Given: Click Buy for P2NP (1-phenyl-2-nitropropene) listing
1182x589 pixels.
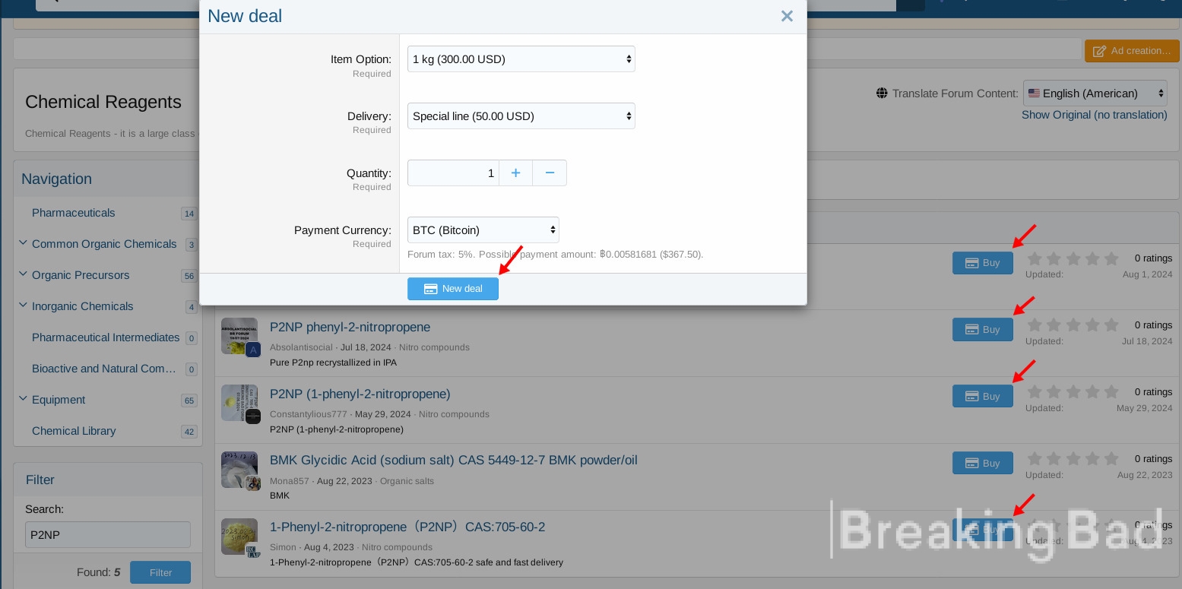Looking at the screenshot, I should tap(983, 397).
